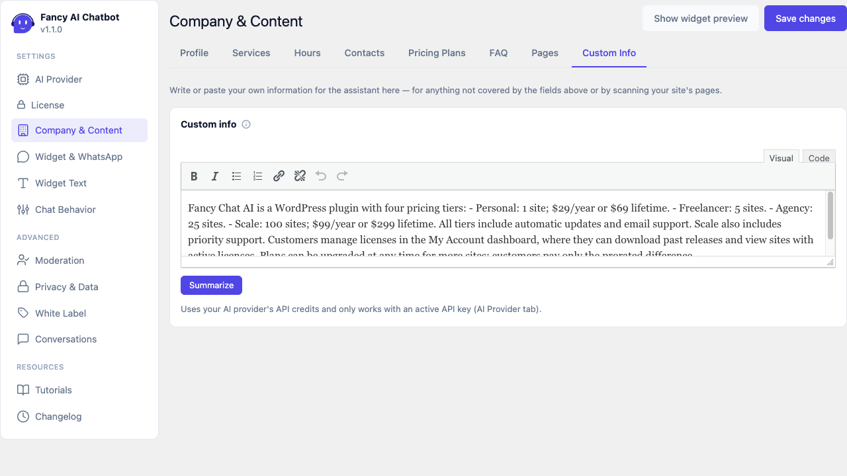Click the editor resize handle corner
The height and width of the screenshot is (476, 847).
(830, 262)
